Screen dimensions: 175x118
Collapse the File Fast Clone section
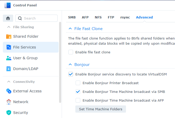[x=70, y=29]
